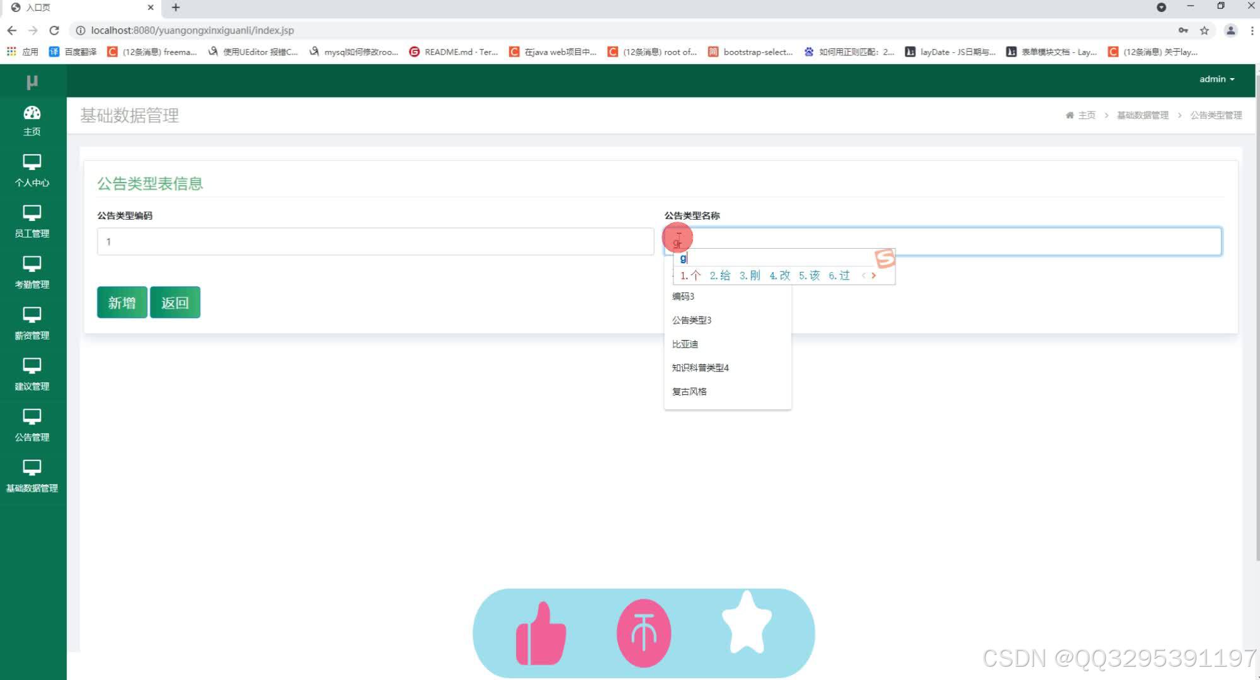Viewport: 1260px width, 680px height.
Task: Choose autocomplete suggestion 知识科普类型4
Action: 728,368
